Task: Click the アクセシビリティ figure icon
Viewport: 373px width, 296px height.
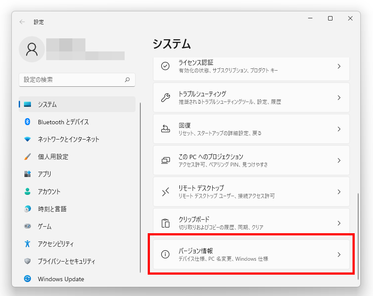Action: coord(27,244)
